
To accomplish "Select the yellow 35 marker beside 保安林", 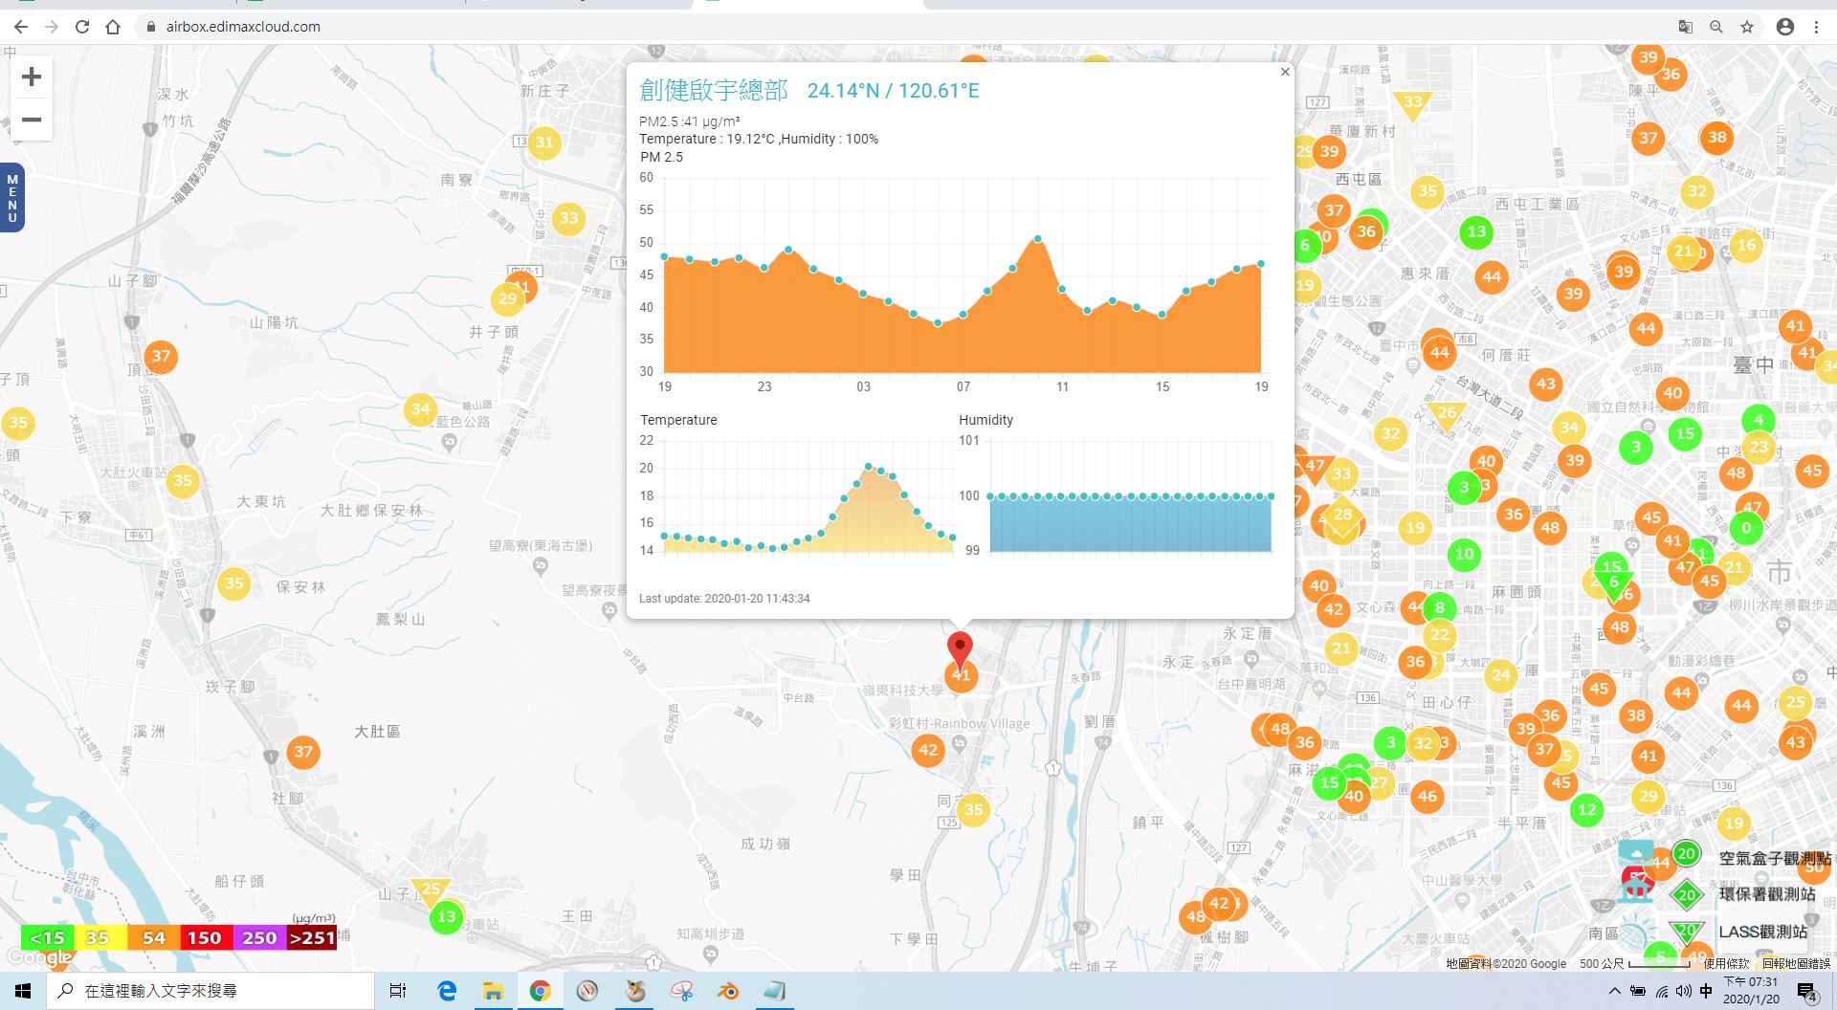I will pos(234,583).
